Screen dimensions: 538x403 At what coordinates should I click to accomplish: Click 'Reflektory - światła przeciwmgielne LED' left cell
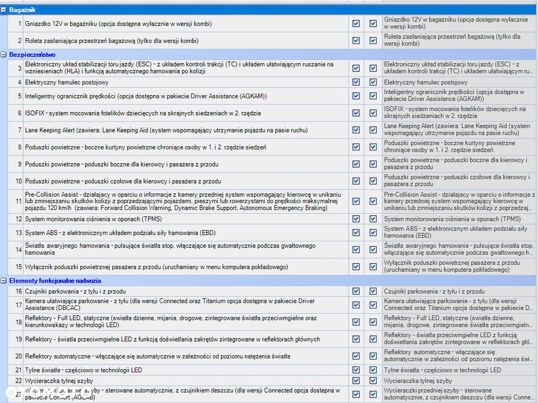pyautogui.click(x=186, y=339)
